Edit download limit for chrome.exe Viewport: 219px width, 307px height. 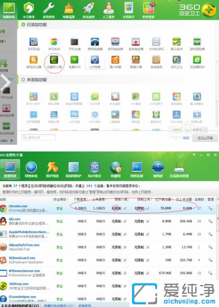[125, 208]
